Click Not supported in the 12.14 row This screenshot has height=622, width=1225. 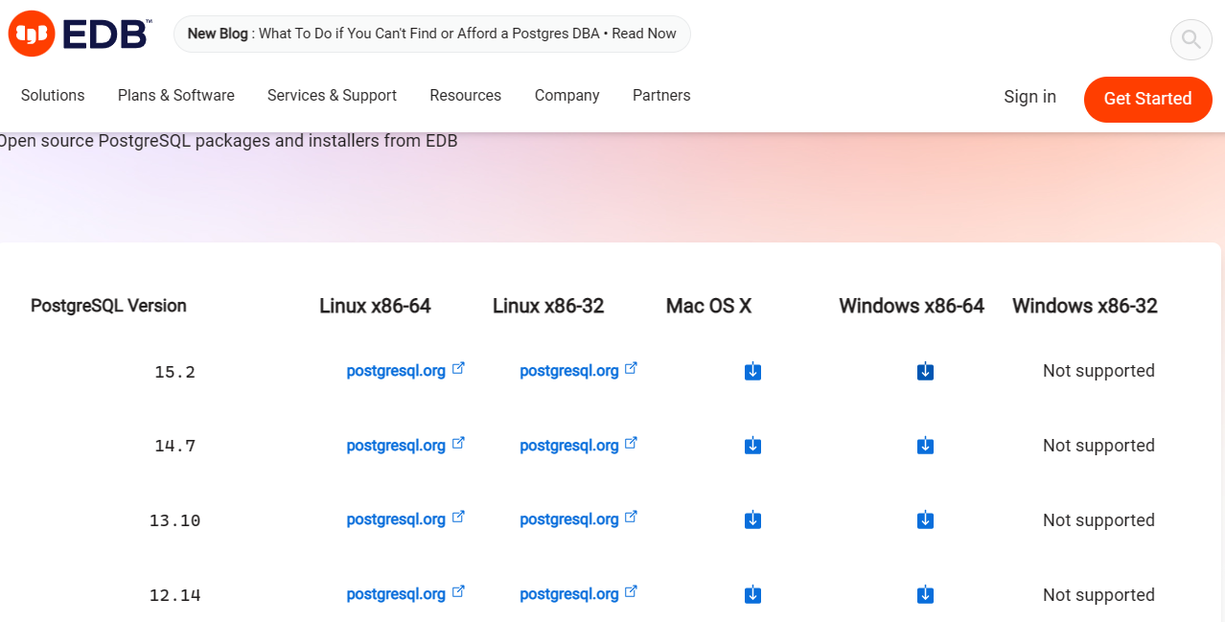[x=1098, y=595]
